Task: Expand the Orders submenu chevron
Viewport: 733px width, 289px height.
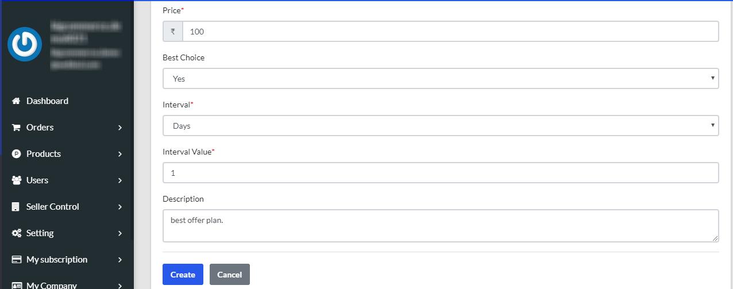Action: pyautogui.click(x=120, y=128)
